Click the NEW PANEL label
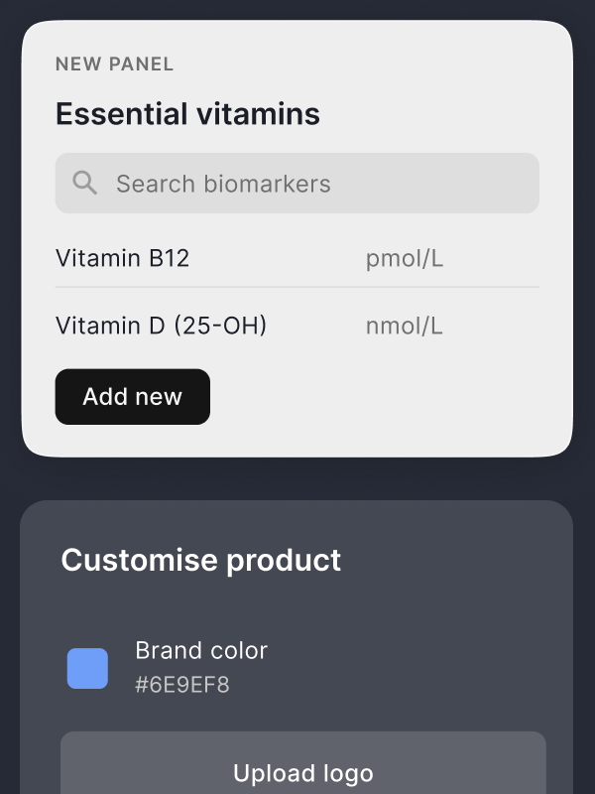The image size is (595, 794). tap(114, 64)
